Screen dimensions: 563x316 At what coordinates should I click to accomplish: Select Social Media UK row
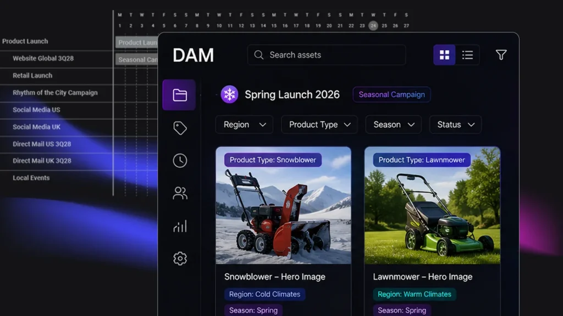point(57,127)
